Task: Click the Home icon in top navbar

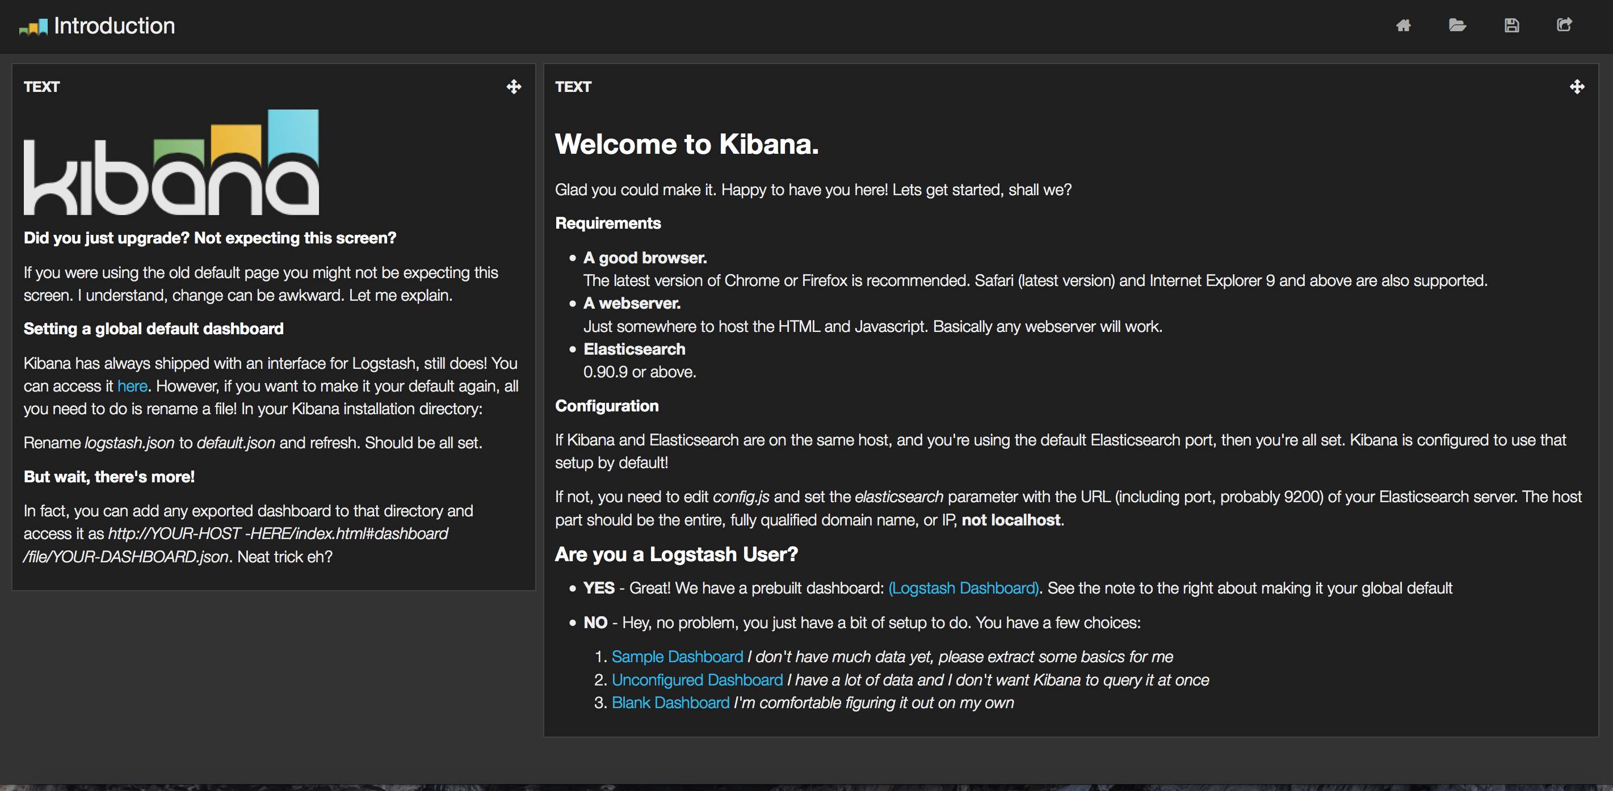Action: (x=1403, y=25)
